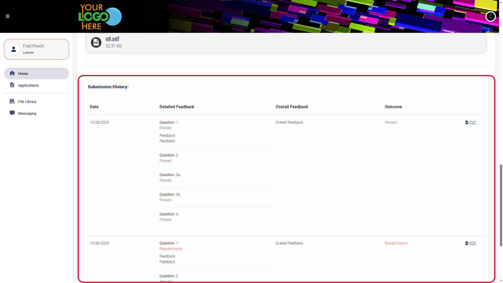Image resolution: width=503 pixels, height=283 pixels.
Task: Click the Applications document icon
Action: pos(12,85)
